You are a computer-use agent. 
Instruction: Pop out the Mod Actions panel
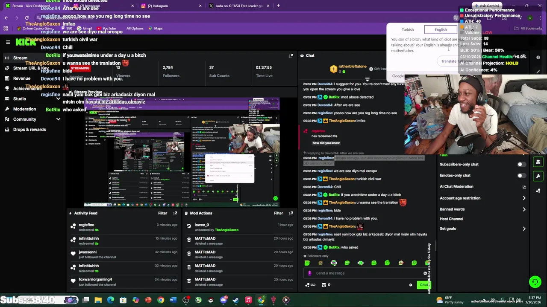(x=291, y=213)
